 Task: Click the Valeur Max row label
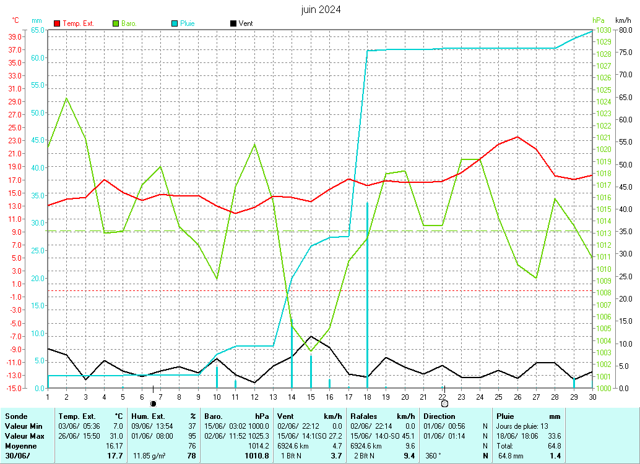click(x=24, y=436)
